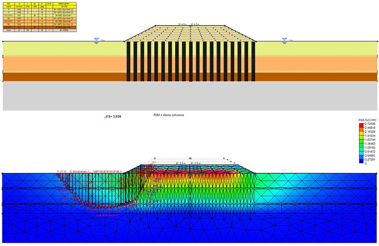This screenshot has width=379, height=246.
Task: Select legend value 2.45616
Action: tap(370, 128)
